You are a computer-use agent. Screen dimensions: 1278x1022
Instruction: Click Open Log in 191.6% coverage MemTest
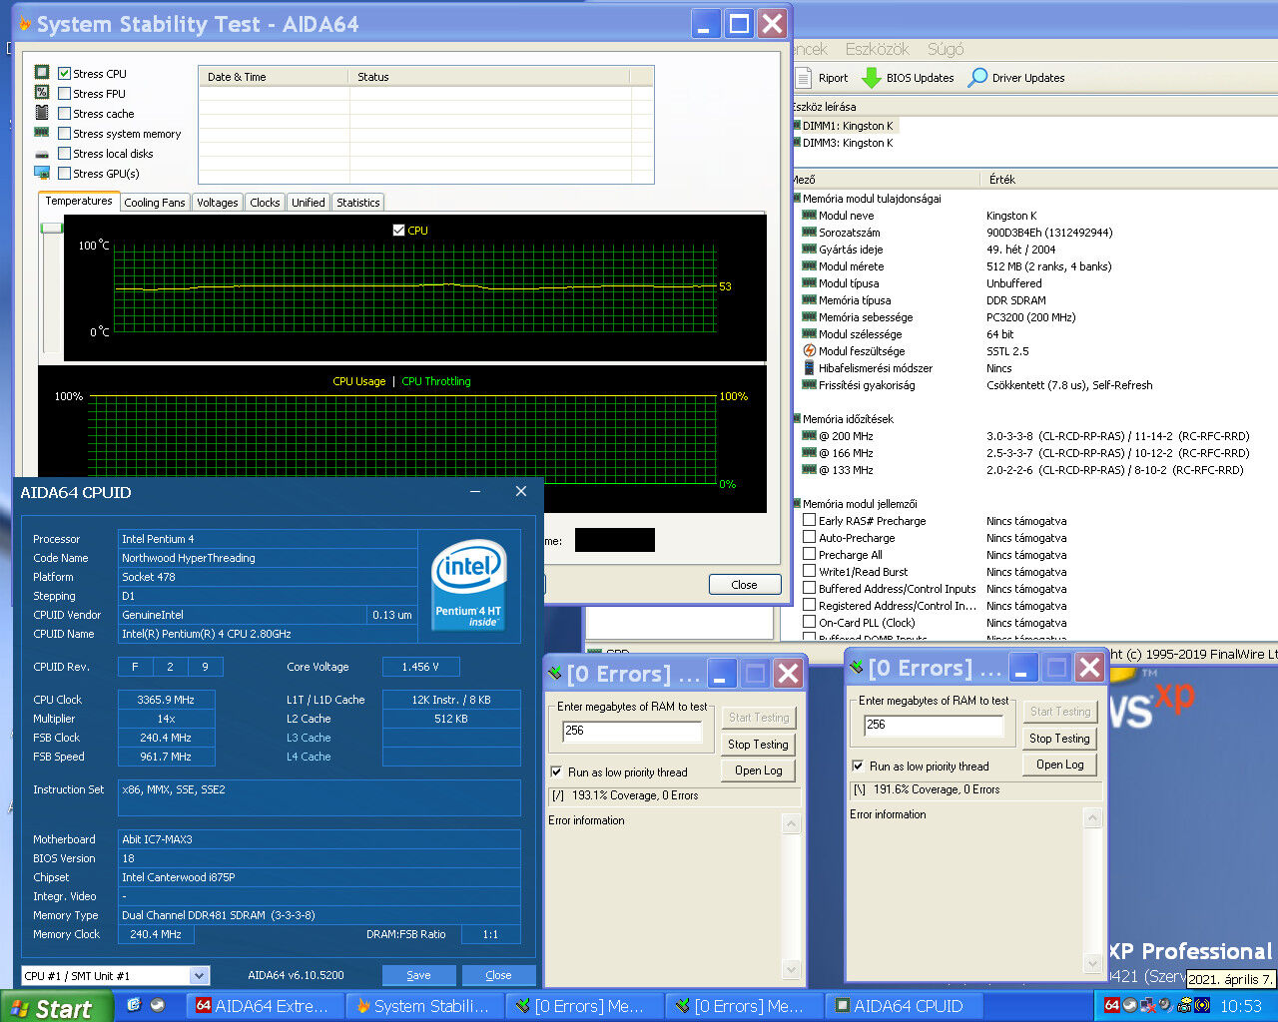tap(1059, 765)
